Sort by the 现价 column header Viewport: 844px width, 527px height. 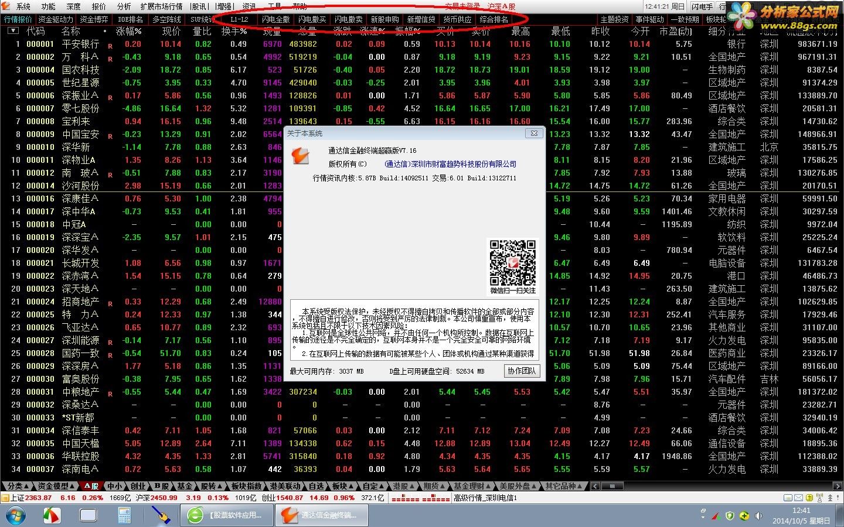171,31
